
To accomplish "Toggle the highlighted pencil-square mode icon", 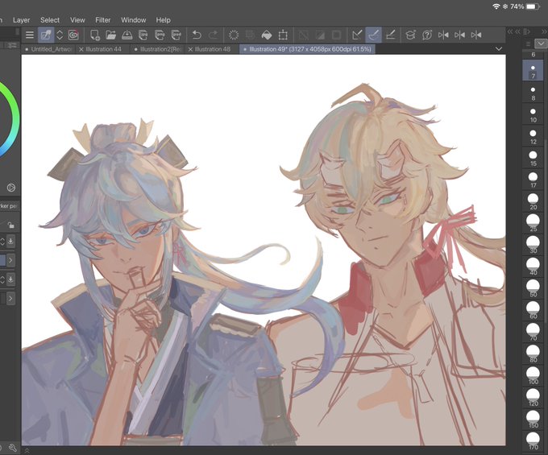I will pos(46,35).
